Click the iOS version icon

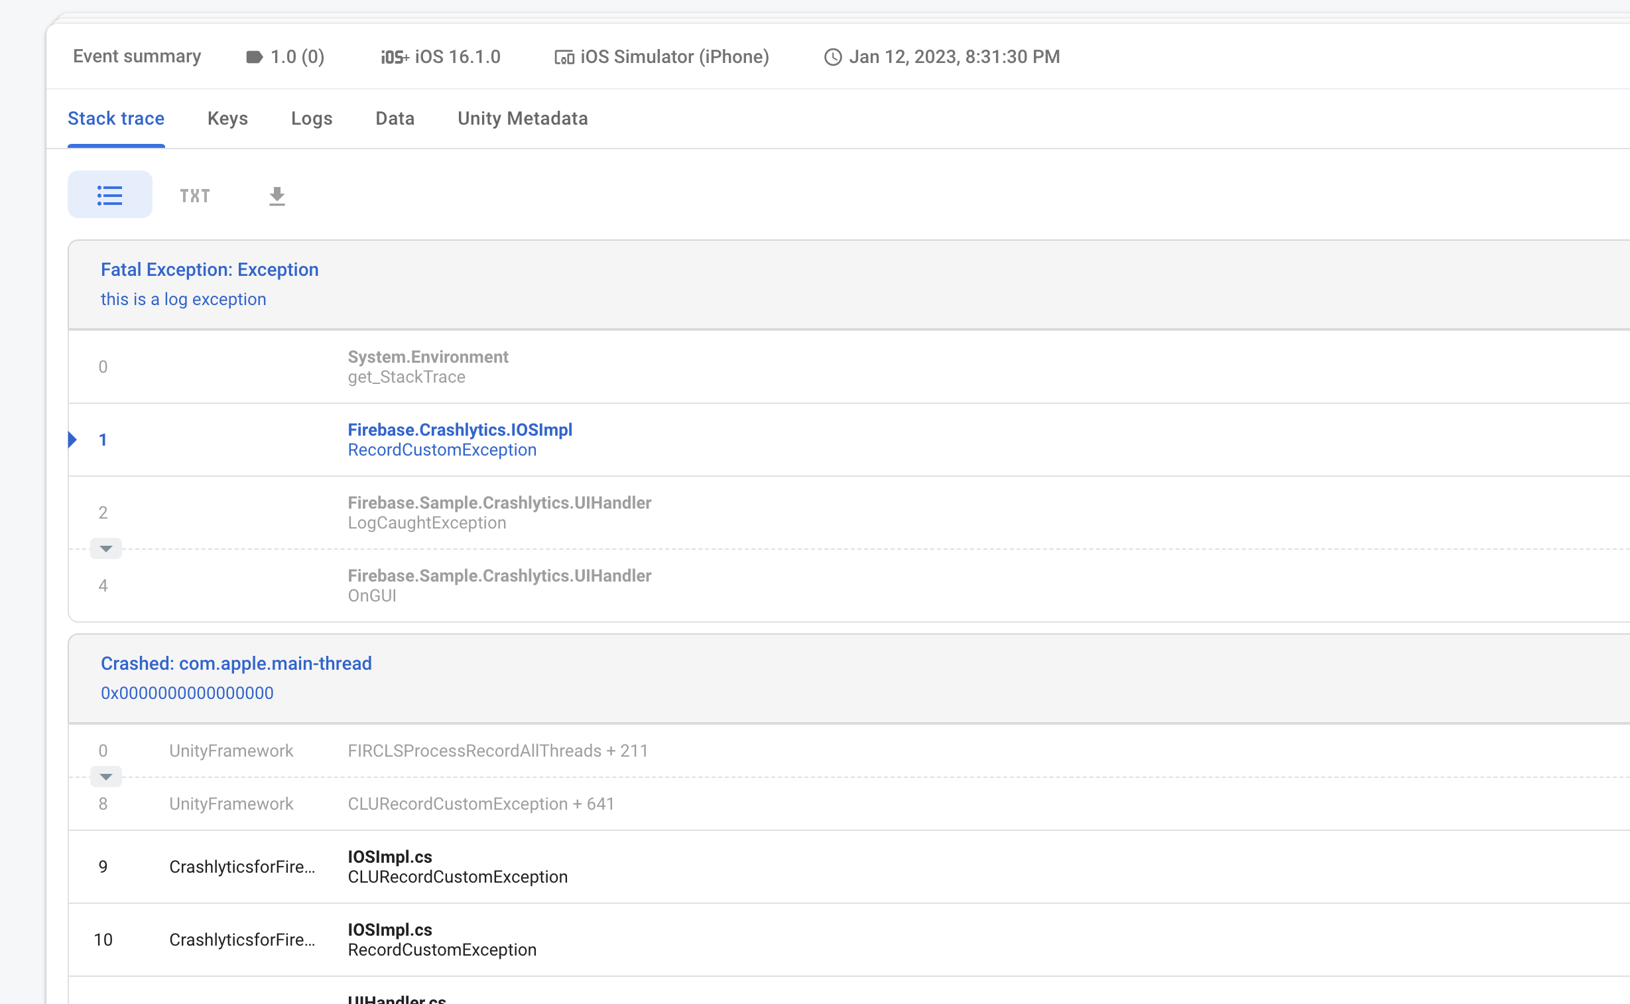click(x=395, y=58)
